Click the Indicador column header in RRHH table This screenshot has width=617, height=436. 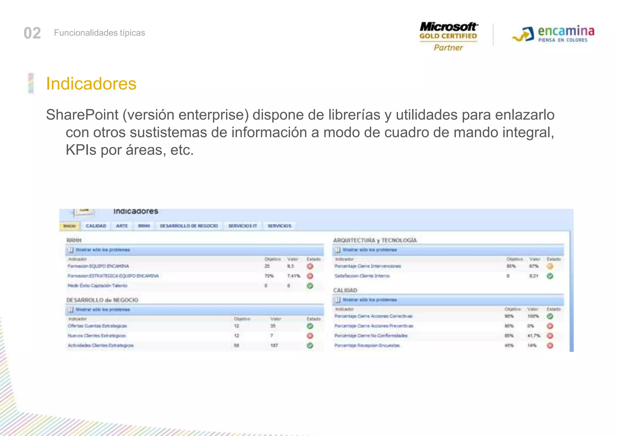point(77,259)
